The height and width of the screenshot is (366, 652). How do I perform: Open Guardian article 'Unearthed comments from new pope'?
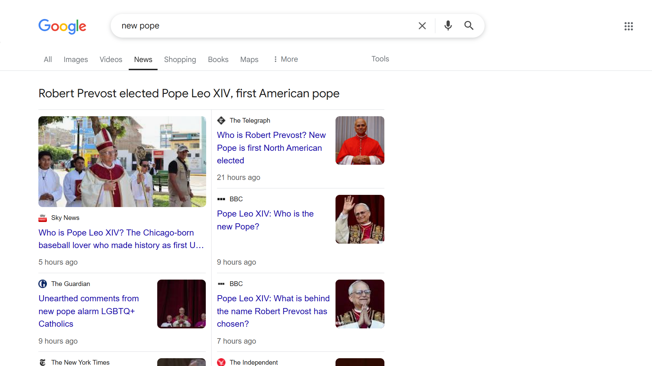[89, 311]
